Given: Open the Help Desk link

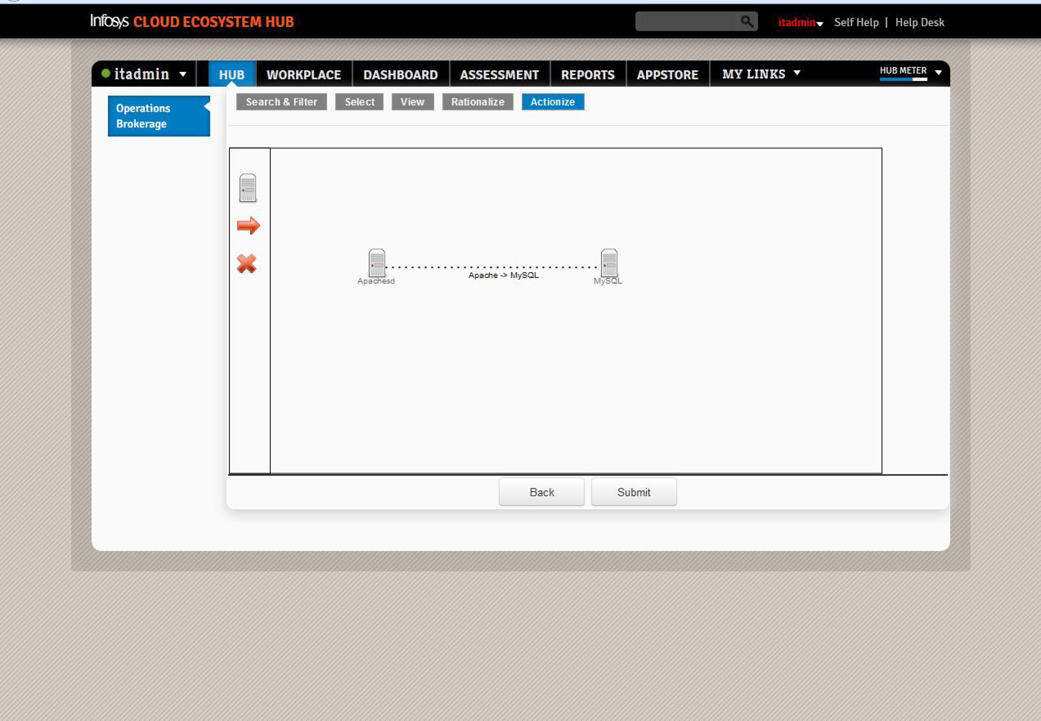Looking at the screenshot, I should (919, 23).
